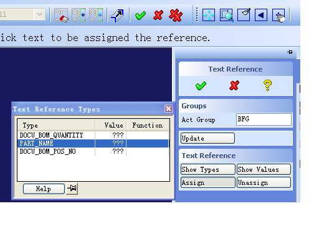Viewport: 319px width, 239px height.
Task: Click the Act Group input field
Action: (x=264, y=119)
